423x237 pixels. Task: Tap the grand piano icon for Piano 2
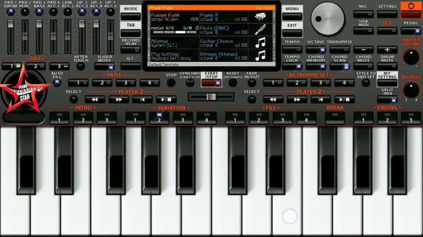tap(260, 17)
